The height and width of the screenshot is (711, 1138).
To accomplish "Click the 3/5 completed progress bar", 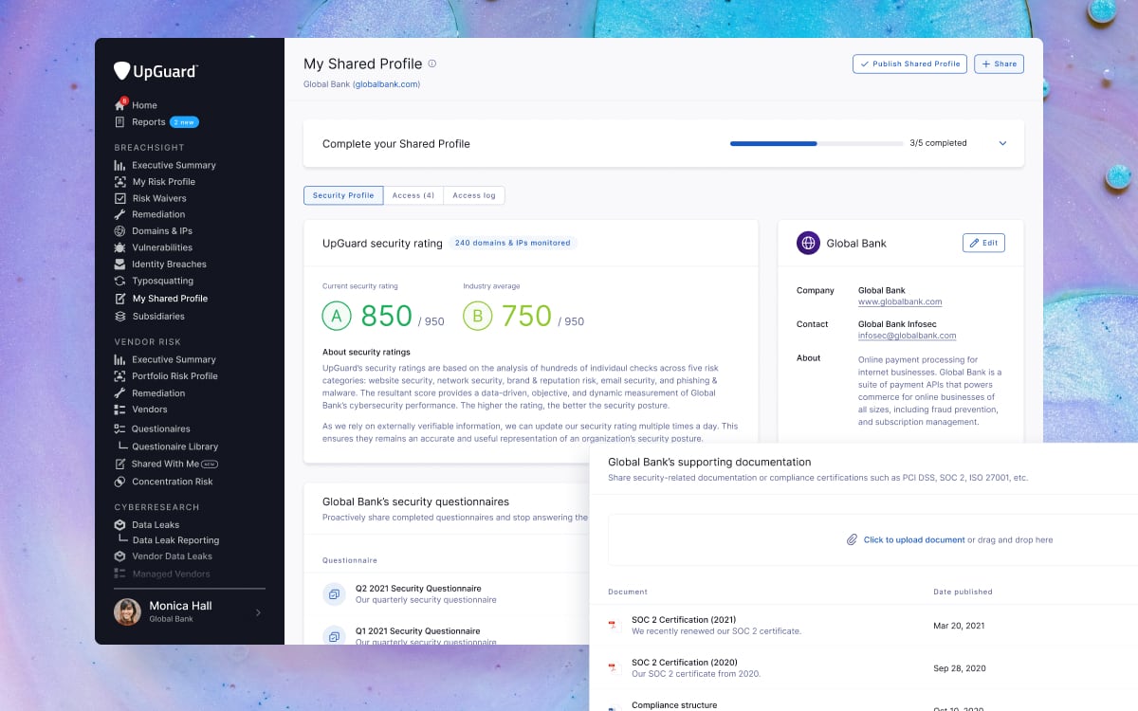I will click(817, 144).
